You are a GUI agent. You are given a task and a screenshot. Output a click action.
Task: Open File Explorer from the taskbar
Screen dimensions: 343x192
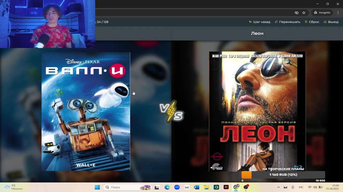pyautogui.click(x=206, y=187)
